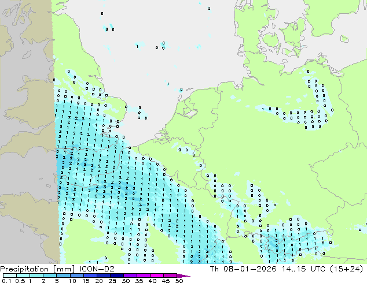Click the '10' legend scale value
The image size is (367, 283).
click(x=72, y=281)
